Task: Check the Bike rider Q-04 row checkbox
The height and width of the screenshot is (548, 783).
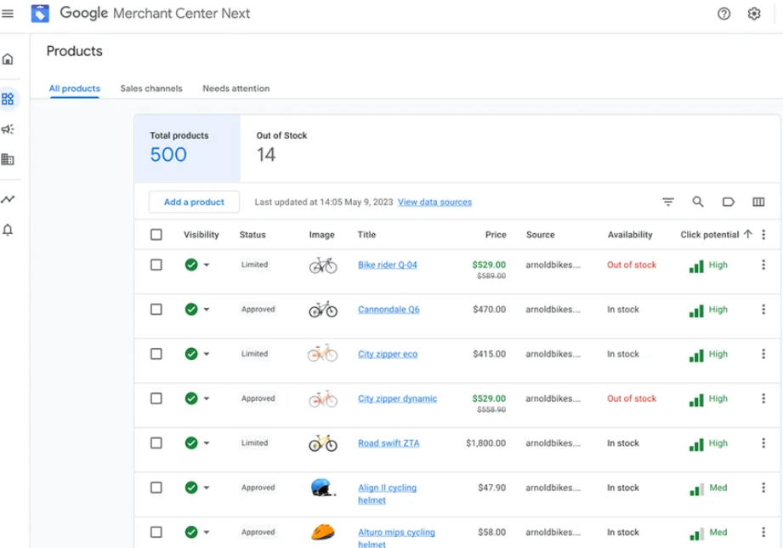Action: [156, 265]
